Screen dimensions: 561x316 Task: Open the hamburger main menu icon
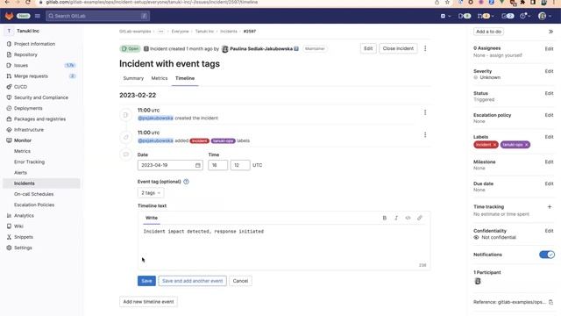coord(38,16)
